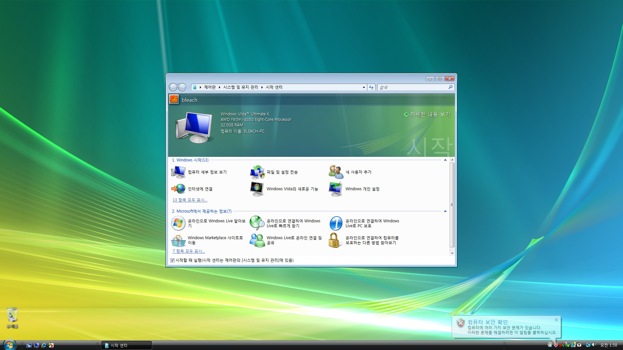
Task: Open the address bar history dropdown
Action: pos(364,87)
